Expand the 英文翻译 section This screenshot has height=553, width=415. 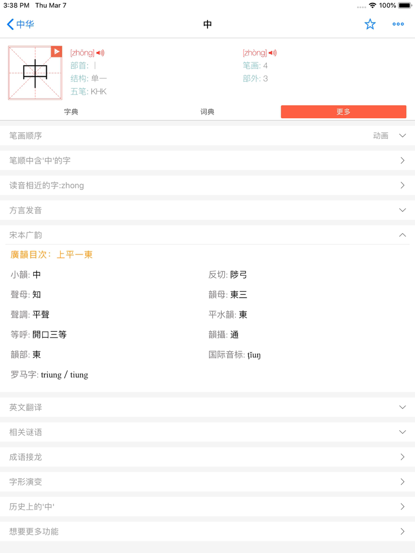pyautogui.click(x=207, y=407)
